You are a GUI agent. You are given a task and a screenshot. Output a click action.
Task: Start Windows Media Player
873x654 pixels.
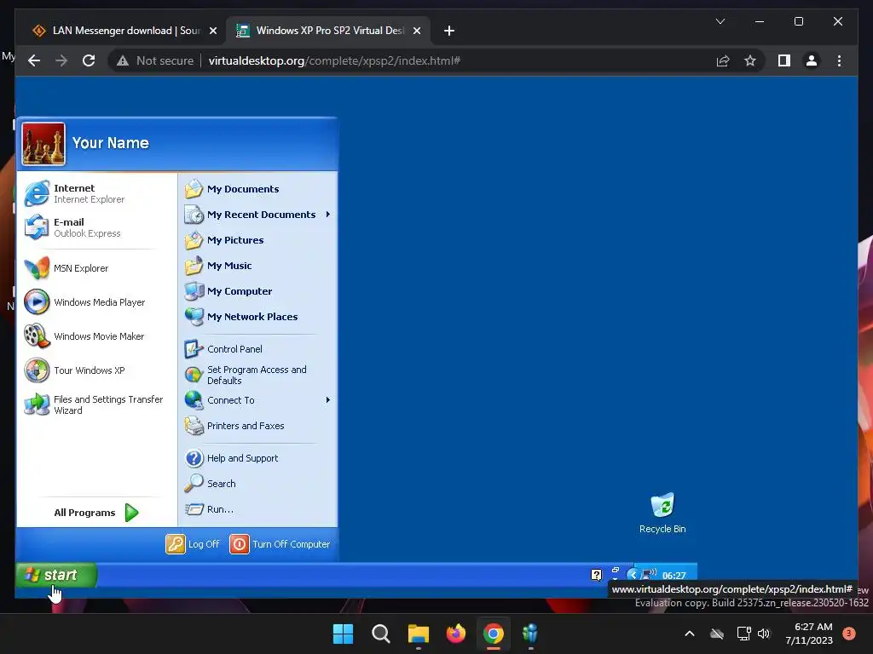[x=84, y=302]
